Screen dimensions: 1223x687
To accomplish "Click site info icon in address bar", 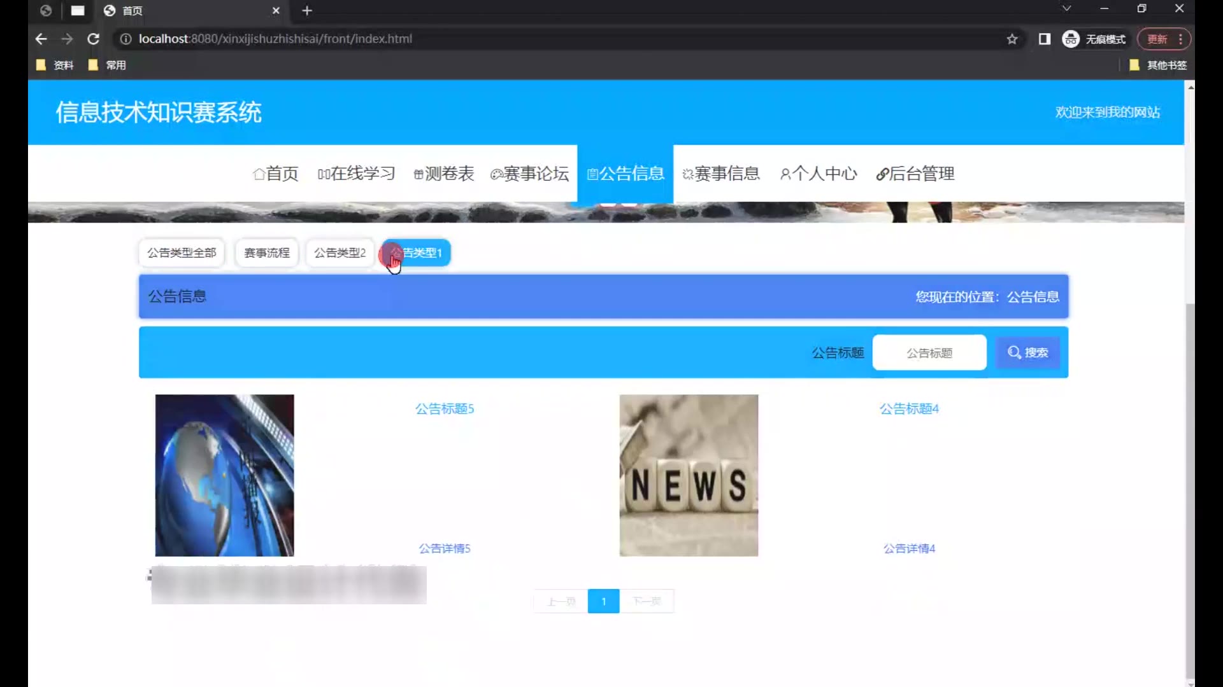I will pyautogui.click(x=126, y=39).
